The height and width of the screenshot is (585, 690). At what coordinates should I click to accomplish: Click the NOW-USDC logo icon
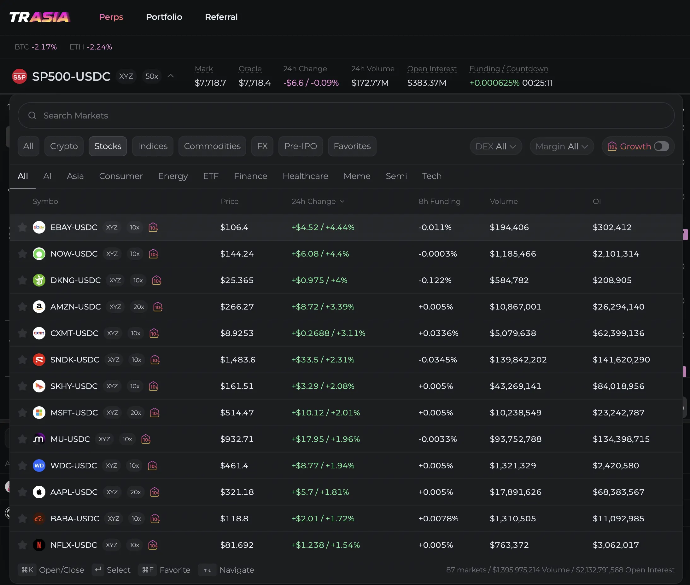(x=39, y=254)
